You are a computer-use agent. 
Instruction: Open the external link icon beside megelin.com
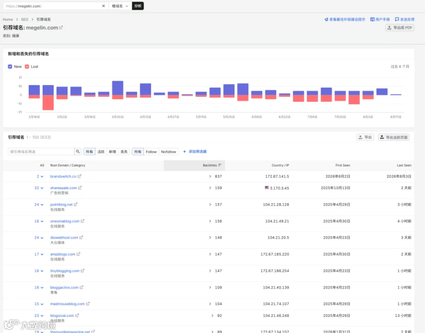pyautogui.click(x=61, y=28)
